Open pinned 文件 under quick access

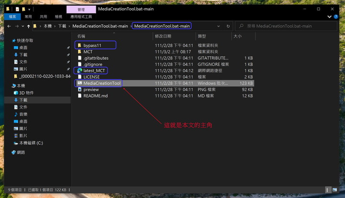(21, 62)
